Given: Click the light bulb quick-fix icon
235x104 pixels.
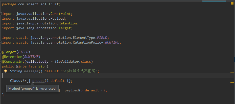Looking at the screenshot, I should pos(6,71).
